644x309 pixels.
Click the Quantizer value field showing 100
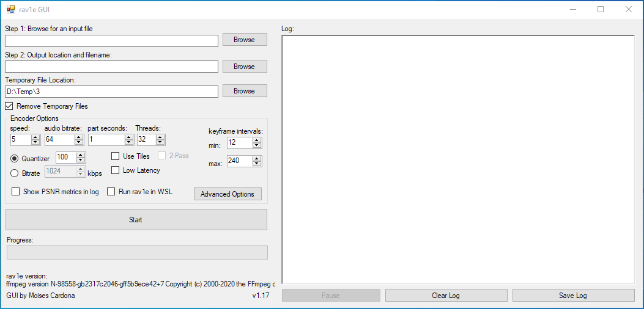pos(66,158)
